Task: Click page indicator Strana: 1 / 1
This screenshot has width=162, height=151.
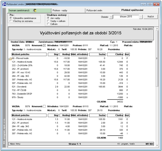Action: [x=75, y=144]
